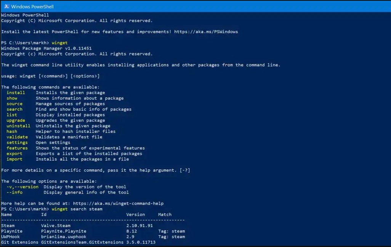Click the 'Steam' name in results
Screen dimensions: 391x247
click(8, 226)
